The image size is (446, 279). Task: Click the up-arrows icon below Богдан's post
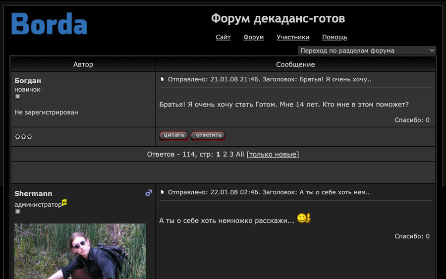[23, 136]
